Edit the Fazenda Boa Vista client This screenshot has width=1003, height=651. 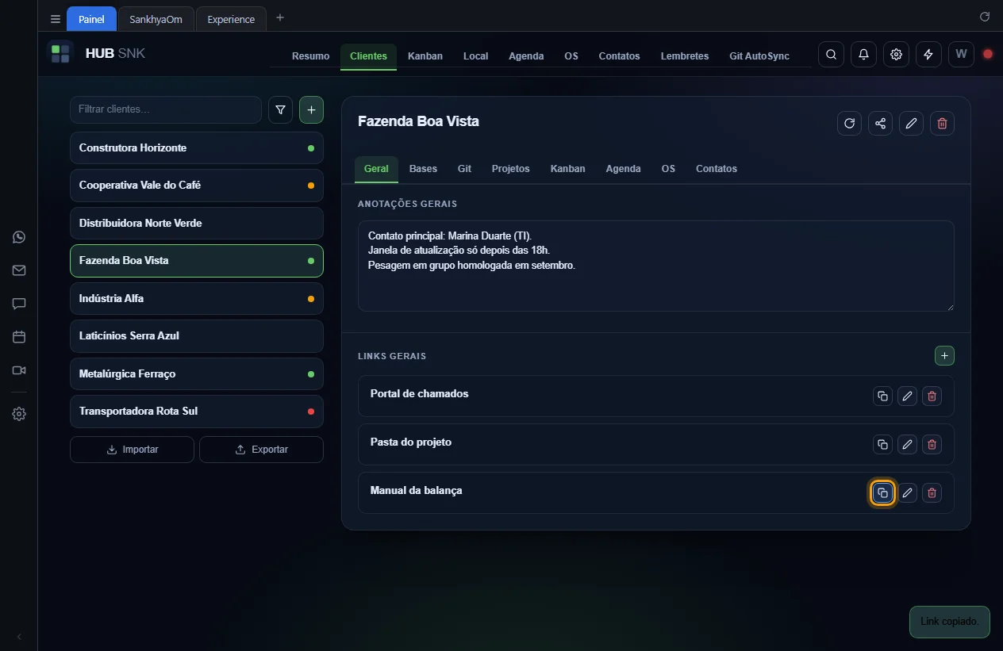(911, 123)
